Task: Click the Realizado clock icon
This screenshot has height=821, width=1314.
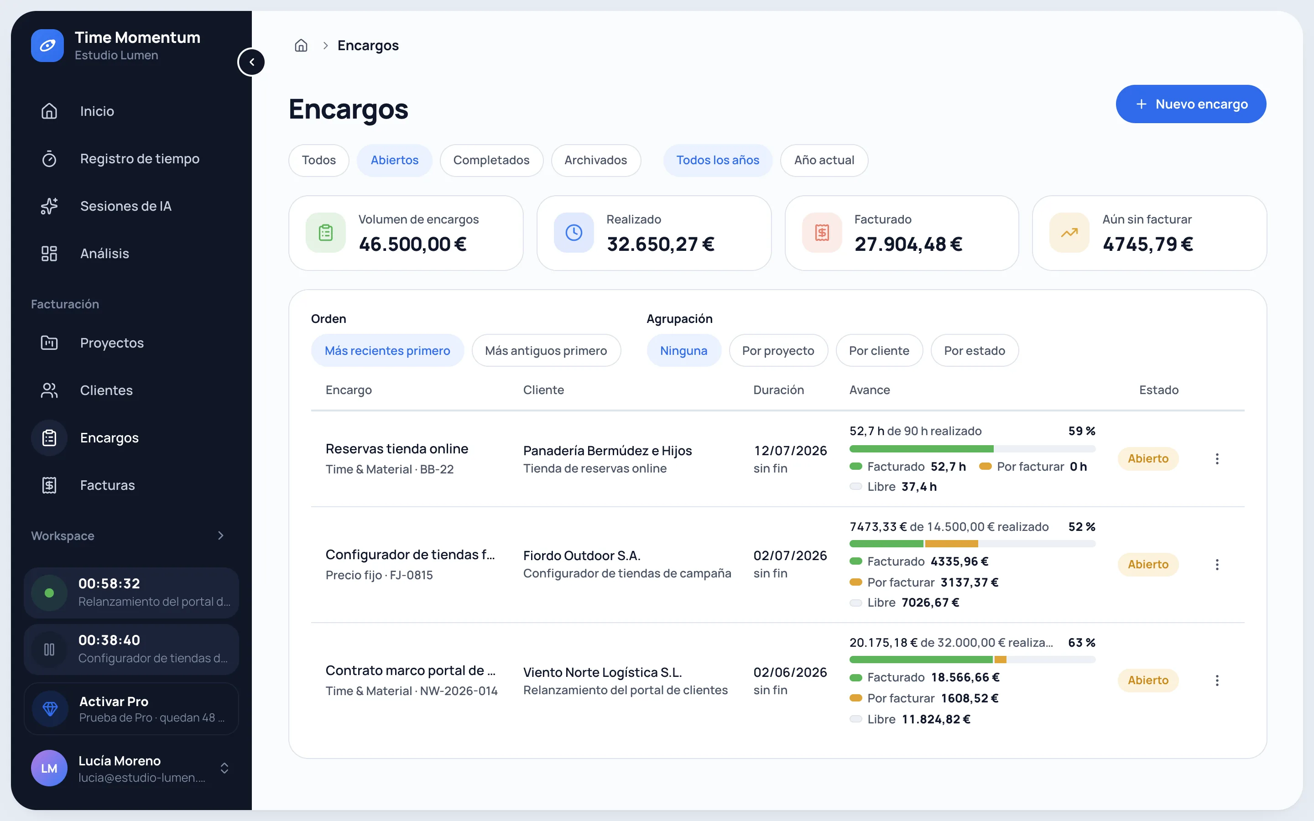Action: (574, 233)
